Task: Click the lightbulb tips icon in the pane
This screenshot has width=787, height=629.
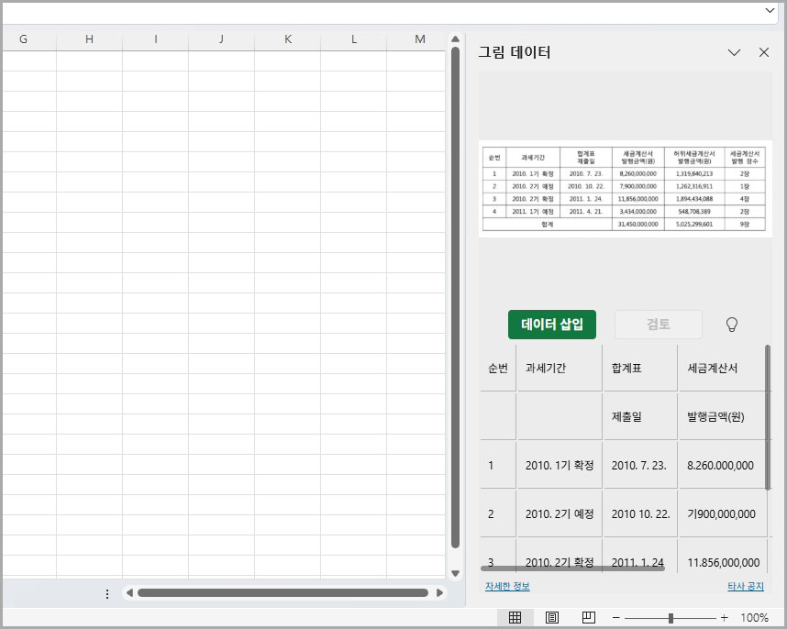Action: 729,325
